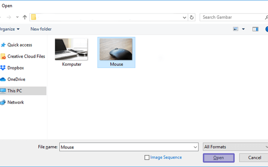The image size is (268, 167).
Task: Open Network in navigation pane
Action: 15,102
